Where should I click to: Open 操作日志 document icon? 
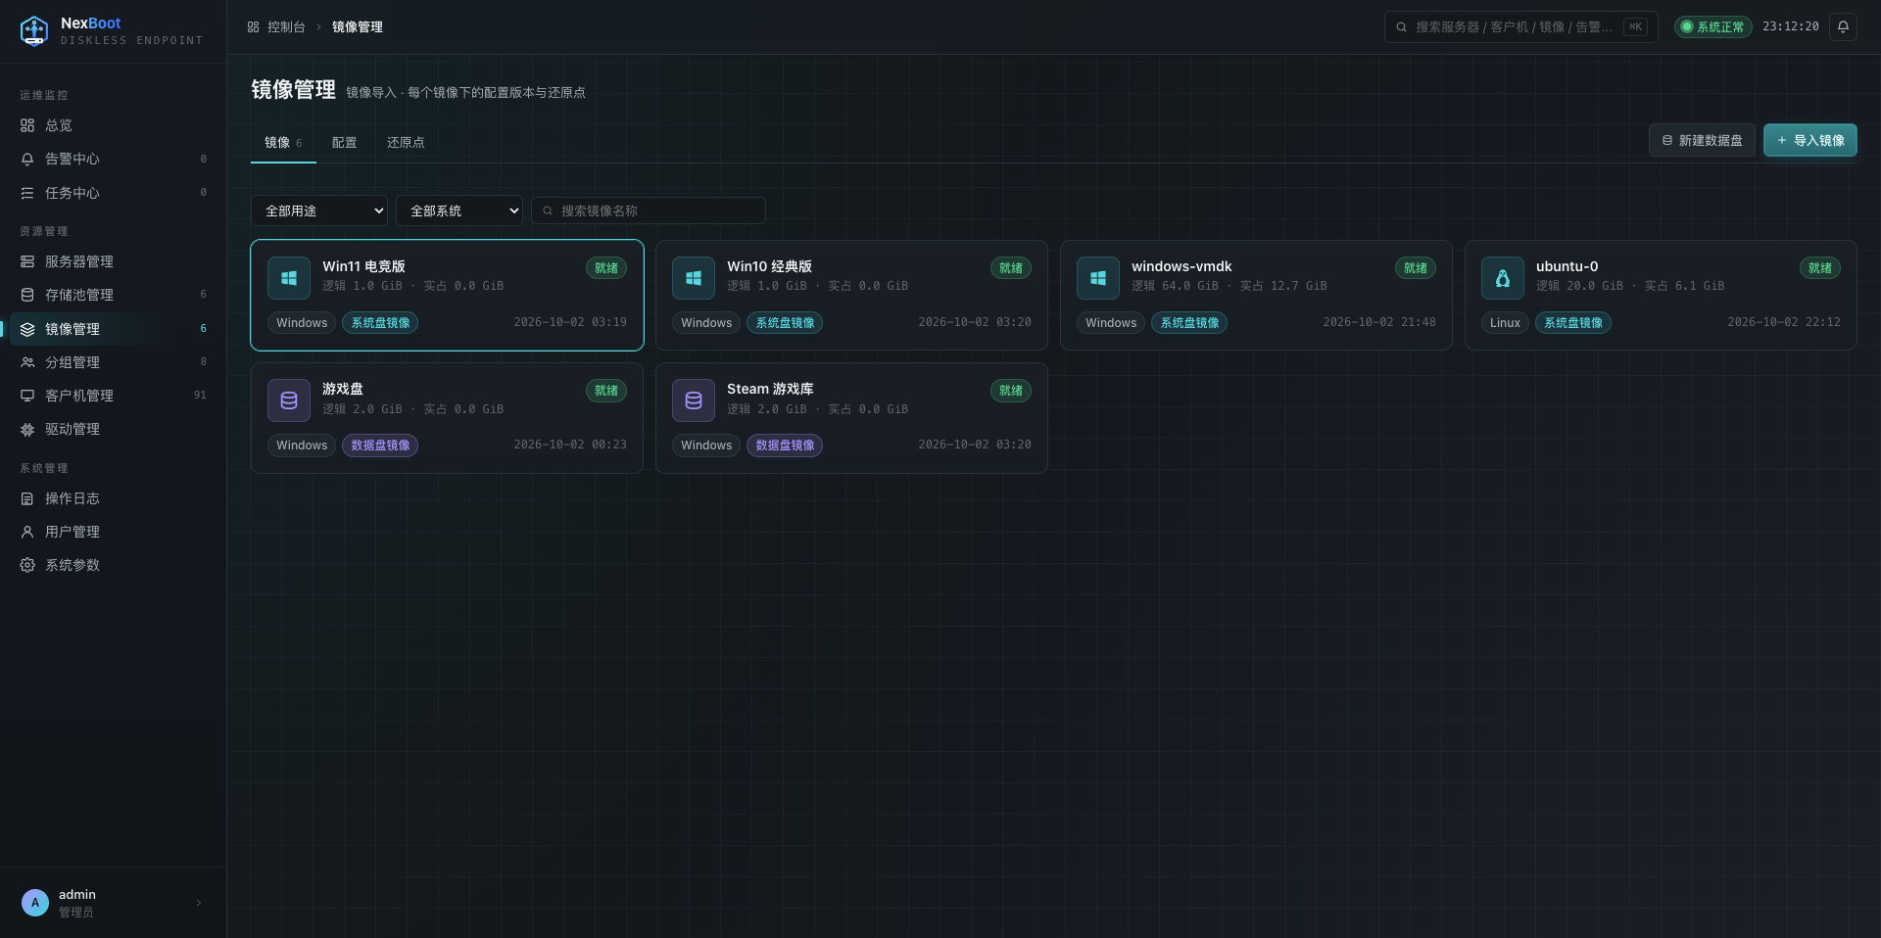click(27, 498)
